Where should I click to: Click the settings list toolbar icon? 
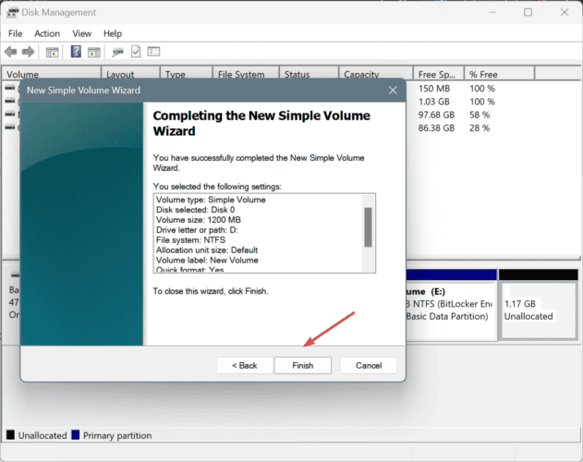[153, 52]
